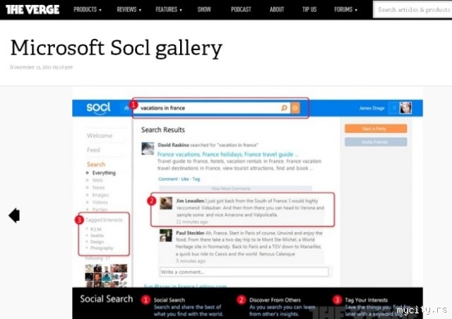Choose the News search filter
Screen dimensions: 452x319
98,187
